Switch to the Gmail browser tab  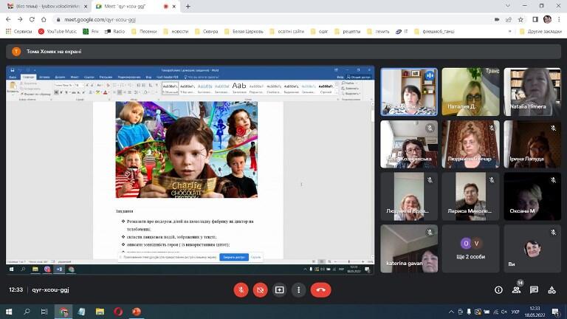(47, 6)
